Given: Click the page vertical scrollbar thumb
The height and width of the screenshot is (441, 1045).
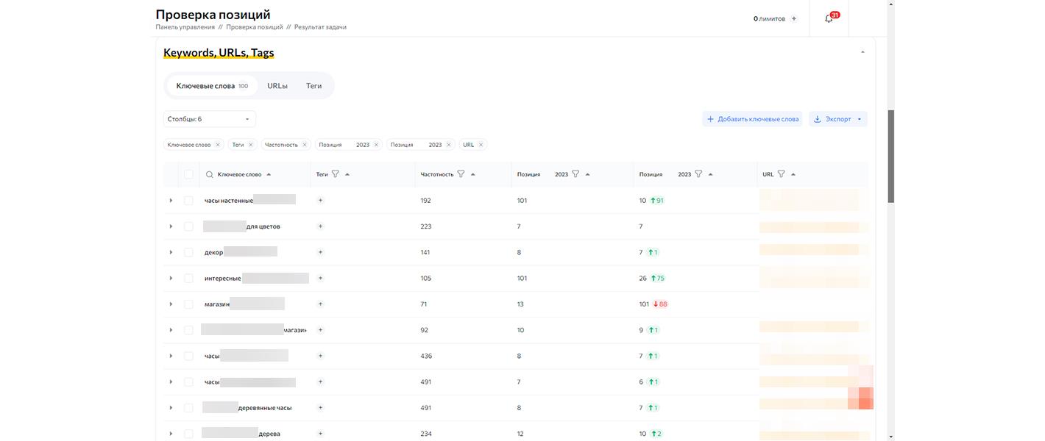Looking at the screenshot, I should [x=890, y=157].
